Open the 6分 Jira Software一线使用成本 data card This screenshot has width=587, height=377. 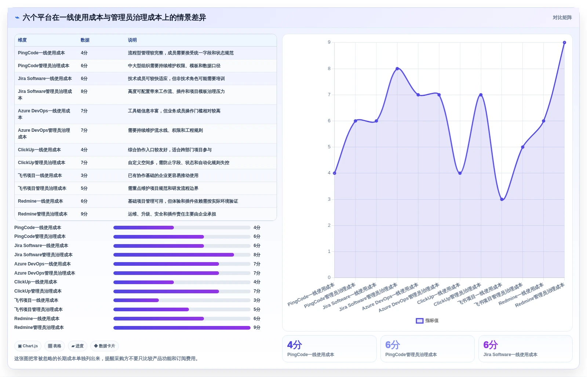[x=525, y=349]
